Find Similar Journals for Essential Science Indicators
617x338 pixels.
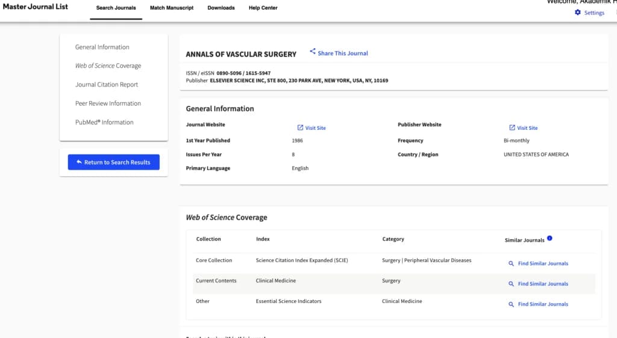543,304
